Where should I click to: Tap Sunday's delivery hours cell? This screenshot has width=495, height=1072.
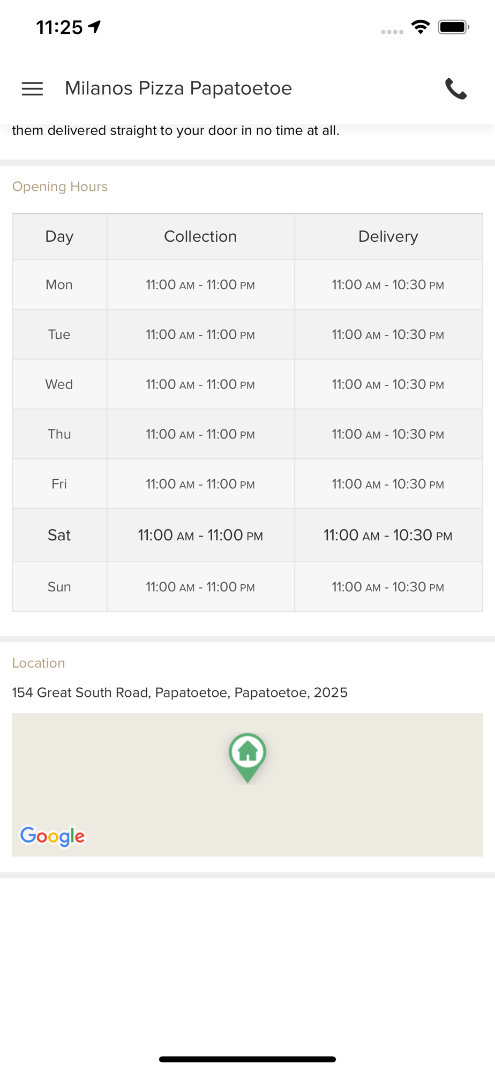click(x=388, y=587)
